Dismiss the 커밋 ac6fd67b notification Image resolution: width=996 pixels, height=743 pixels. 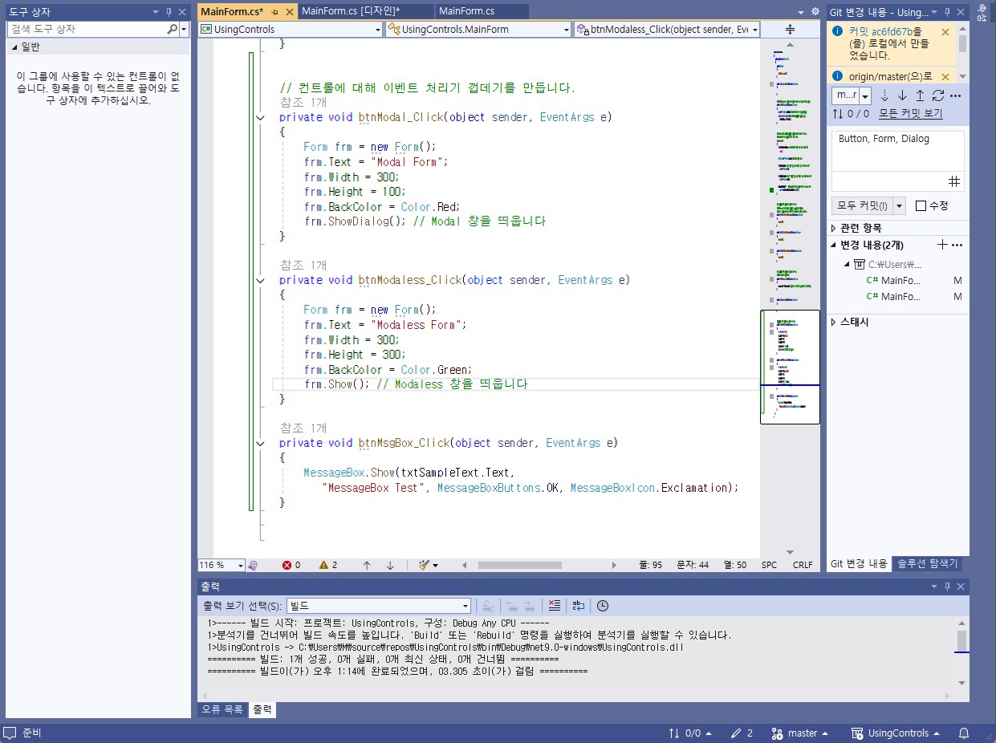945,32
